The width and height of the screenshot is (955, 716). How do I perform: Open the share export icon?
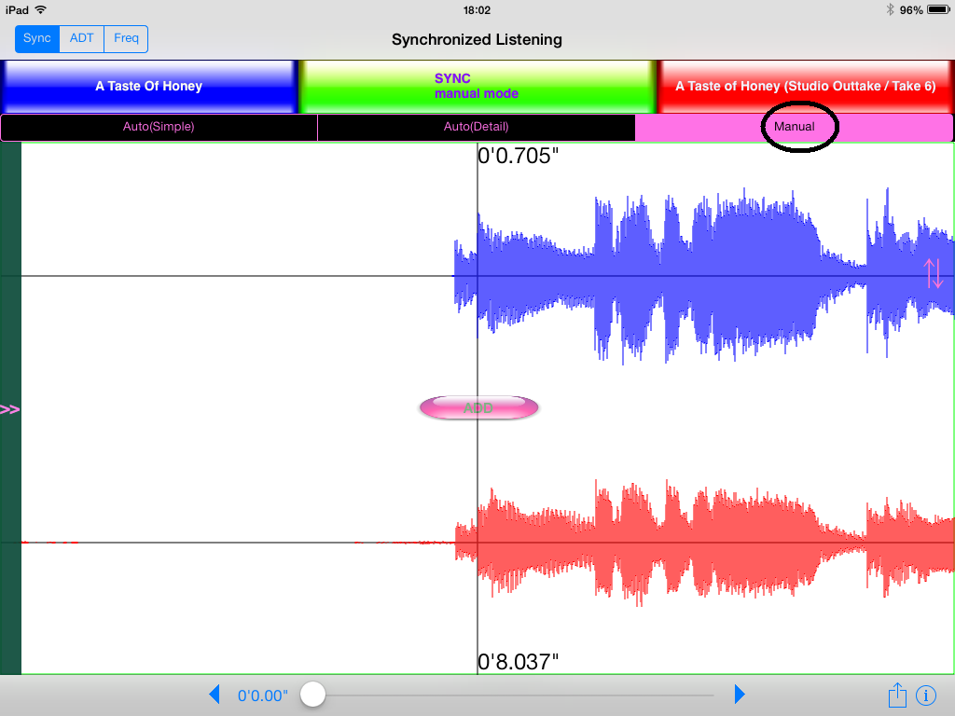(897, 695)
